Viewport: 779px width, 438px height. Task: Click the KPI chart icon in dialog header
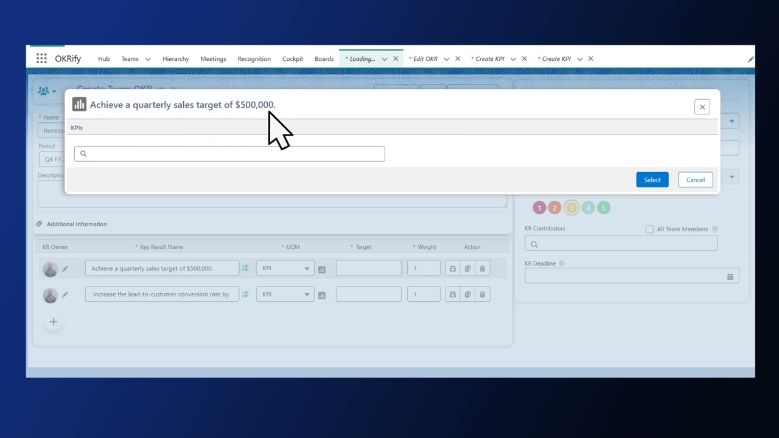pos(79,105)
